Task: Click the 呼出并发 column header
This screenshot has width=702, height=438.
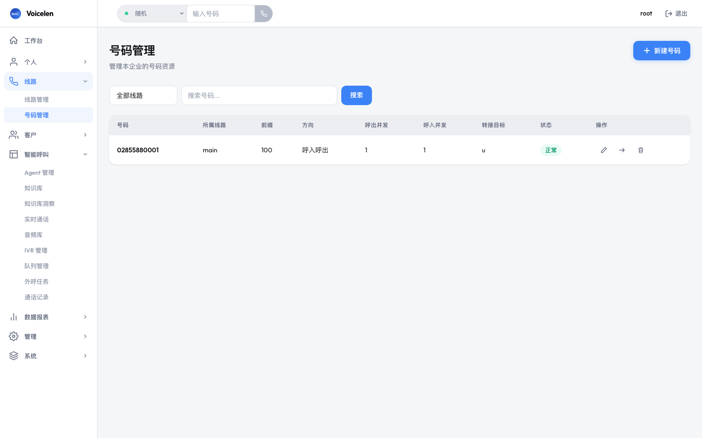Action: coord(376,125)
